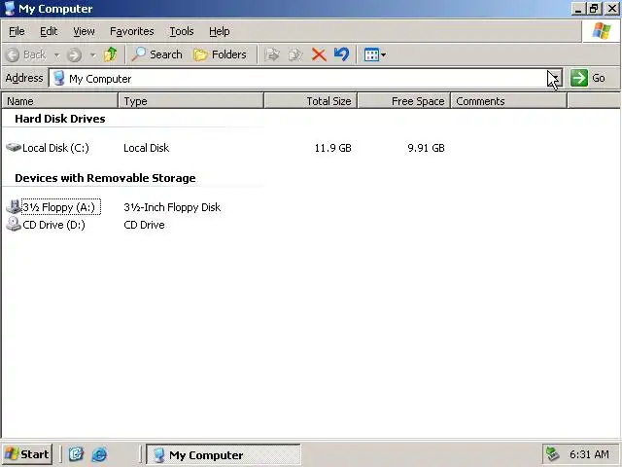The width and height of the screenshot is (622, 467).
Task: Launch Internet Explorer from quick launch
Action: click(99, 454)
